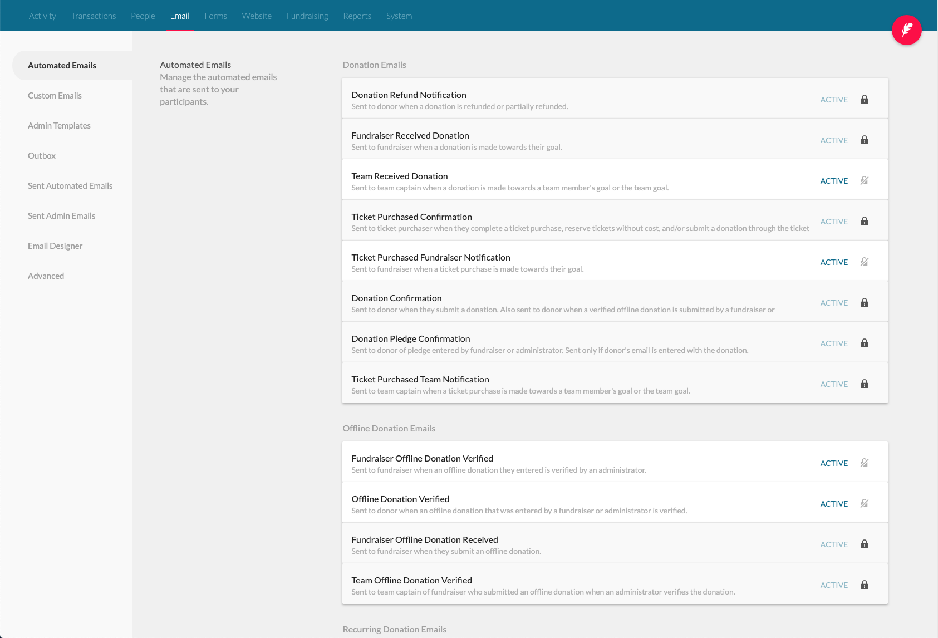Open Donation Confirmation email
Screen dimensions: 938x638
pyautogui.click(x=615, y=301)
